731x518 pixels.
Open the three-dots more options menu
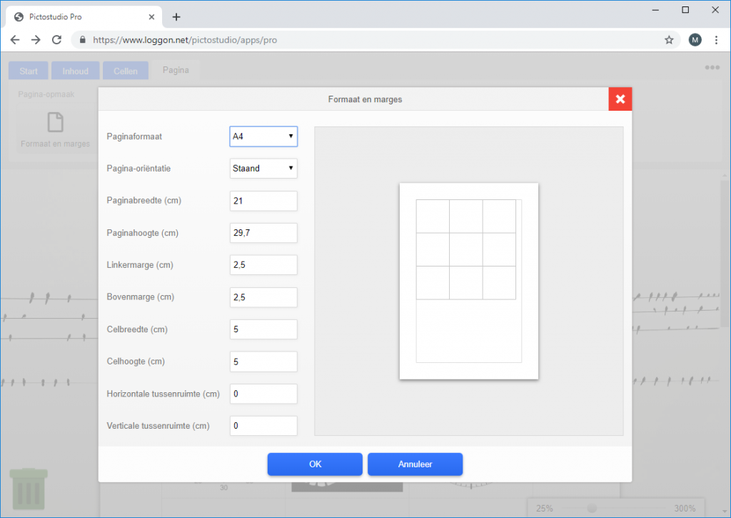coord(712,68)
